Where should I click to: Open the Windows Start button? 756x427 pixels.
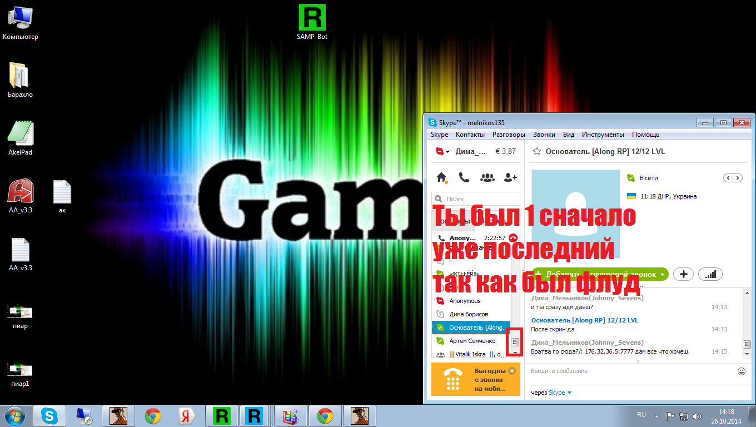click(14, 416)
